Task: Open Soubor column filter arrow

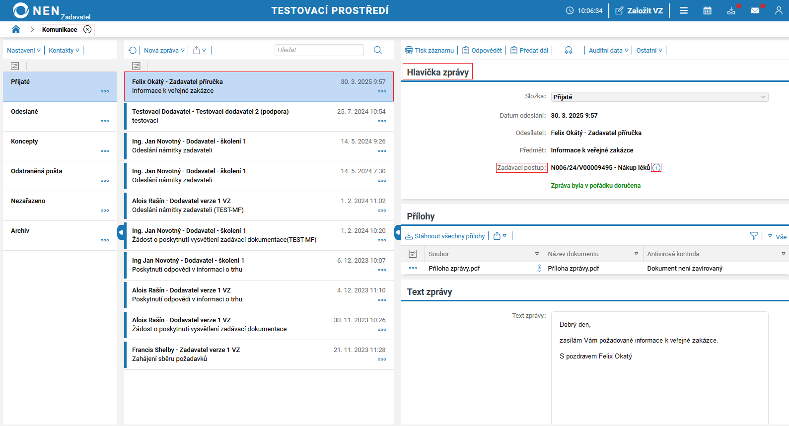Action: coord(537,254)
